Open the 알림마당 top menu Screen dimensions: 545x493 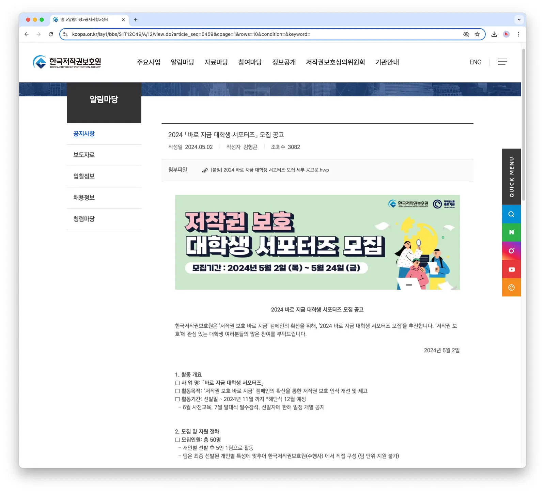[182, 62]
